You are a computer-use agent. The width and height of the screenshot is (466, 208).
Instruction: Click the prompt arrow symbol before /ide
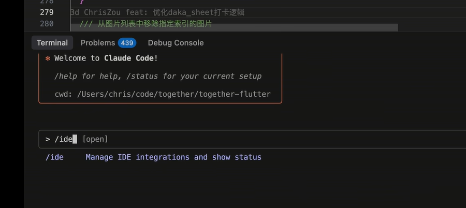pos(48,139)
